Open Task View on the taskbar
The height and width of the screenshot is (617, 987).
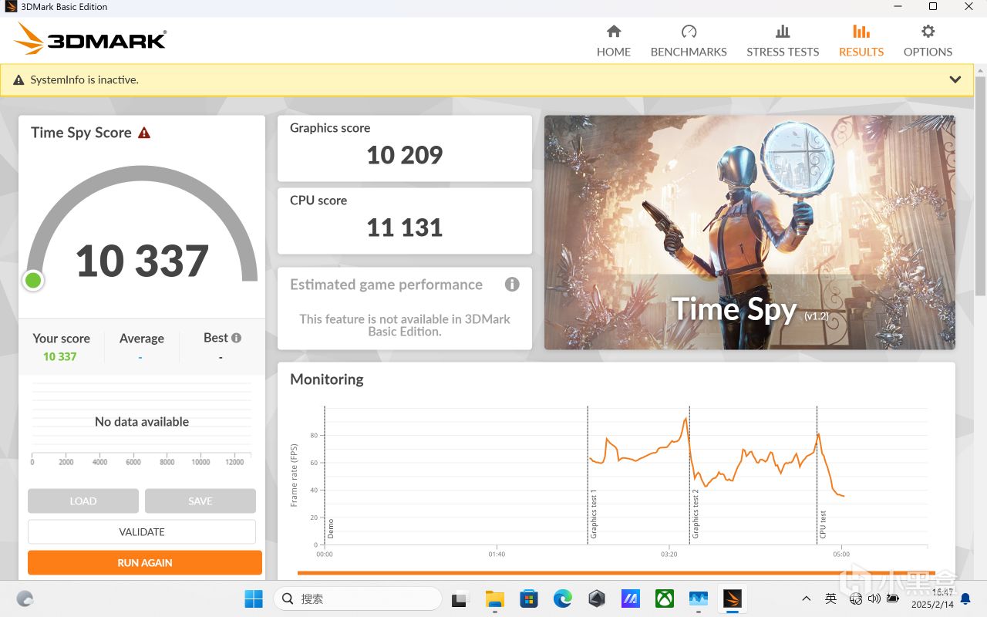(x=461, y=598)
